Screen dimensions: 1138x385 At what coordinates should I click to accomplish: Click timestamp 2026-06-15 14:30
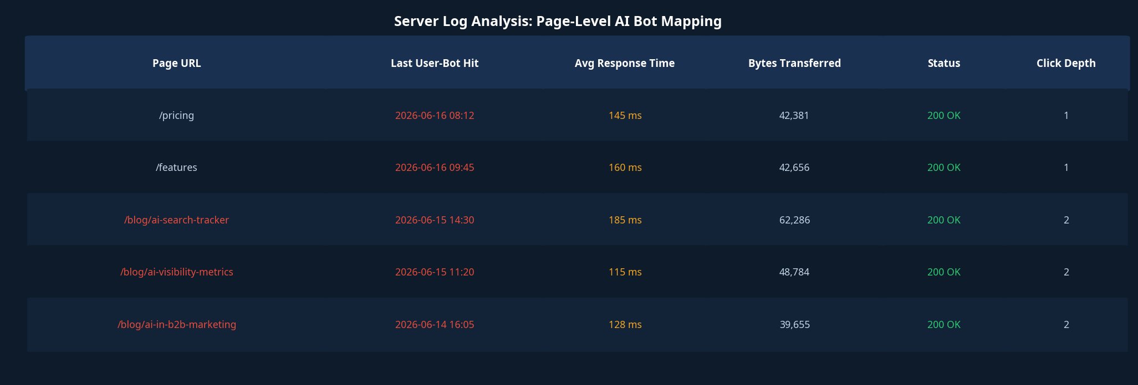pyautogui.click(x=435, y=220)
